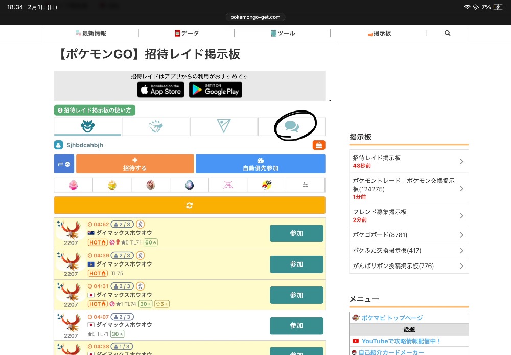The image size is (511, 355).
Task: Expand the 招待レイド掲示板 sidebar entry
Action: pos(409,161)
